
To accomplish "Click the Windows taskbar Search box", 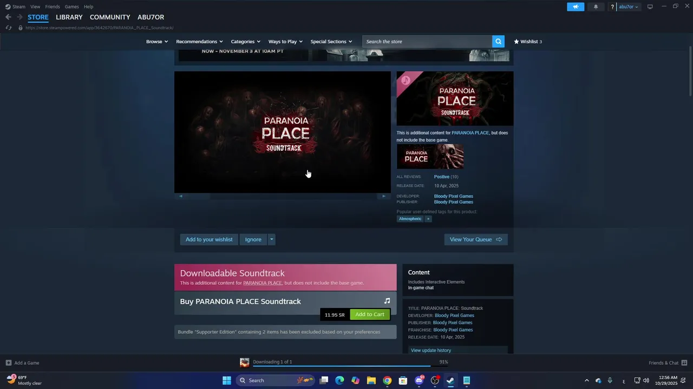I will pyautogui.click(x=276, y=380).
